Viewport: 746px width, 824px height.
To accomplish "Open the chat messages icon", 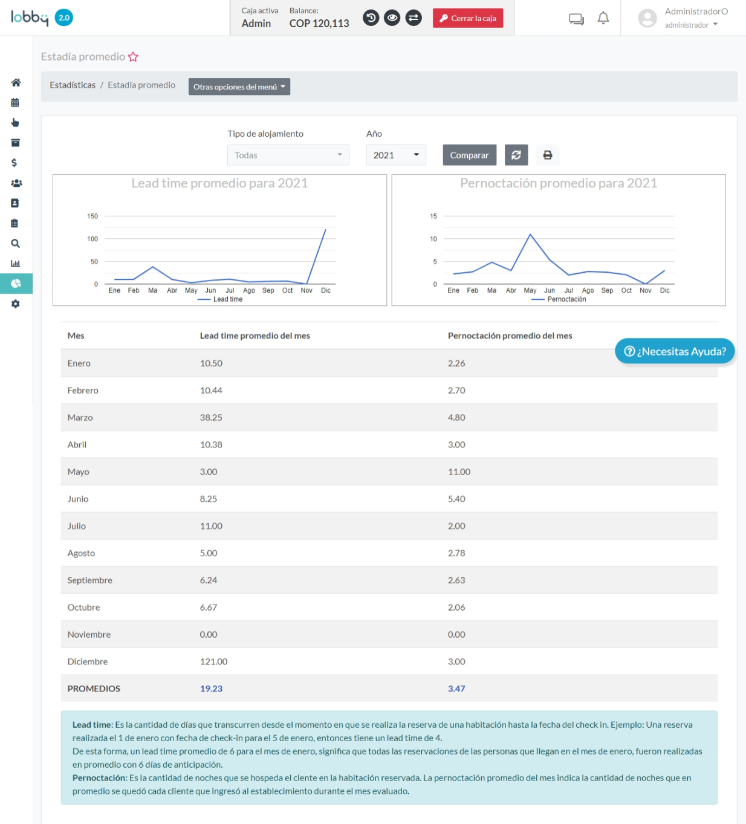I will [576, 19].
